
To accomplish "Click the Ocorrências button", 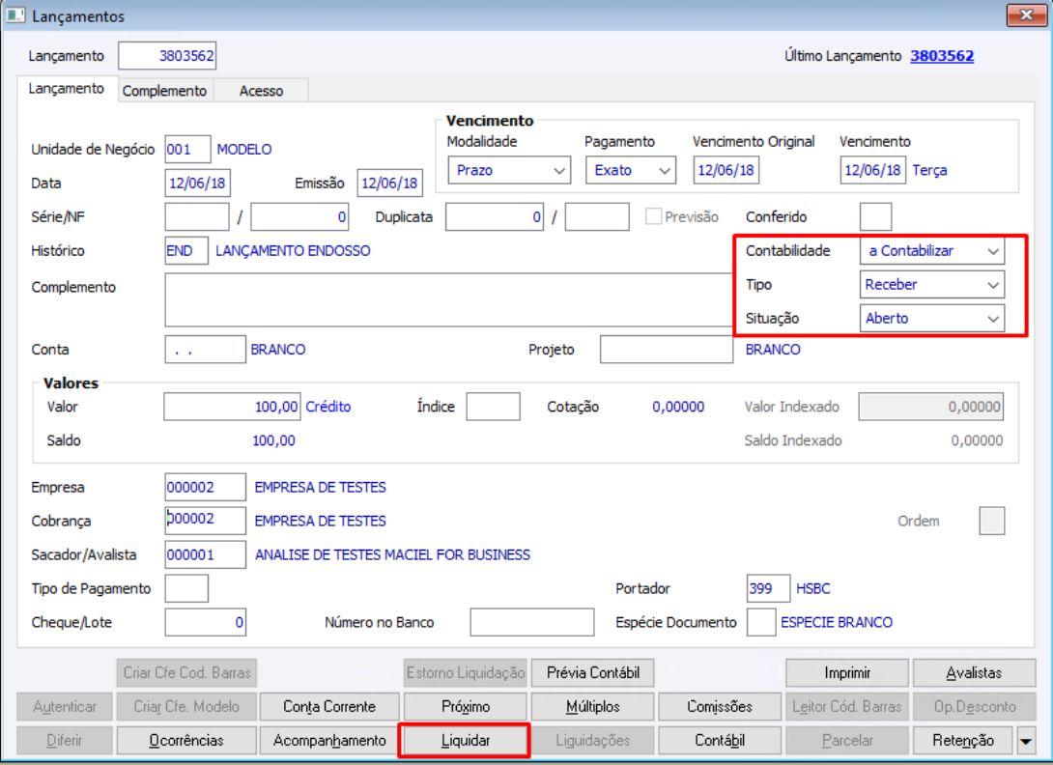I will [x=186, y=740].
